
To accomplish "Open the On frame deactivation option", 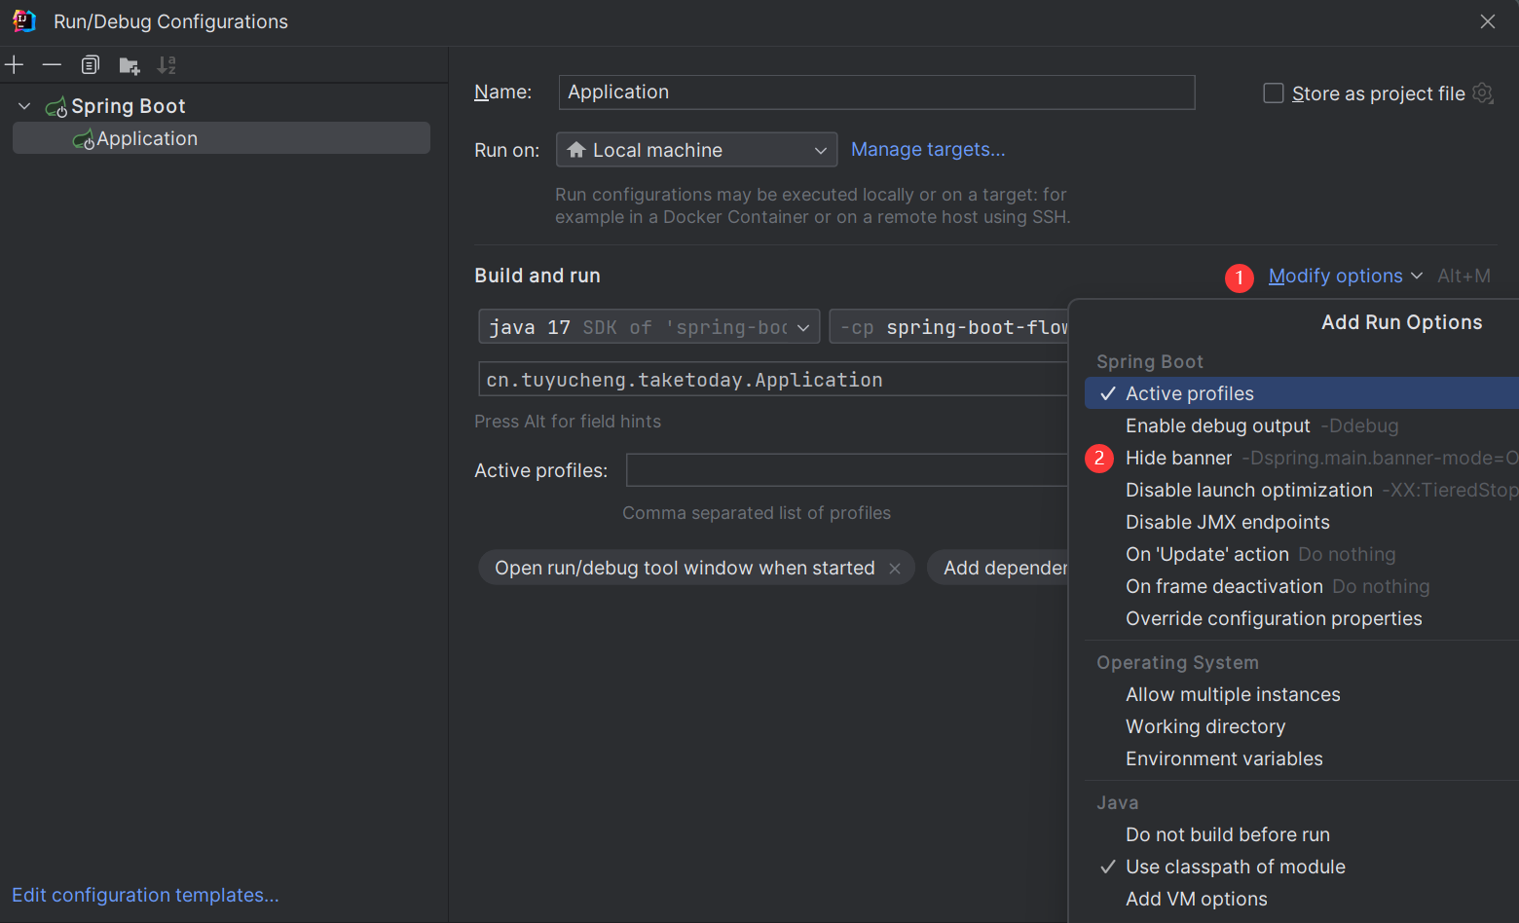I will (1302, 586).
